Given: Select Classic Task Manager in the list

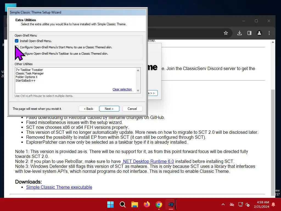Looking at the screenshot, I should (x=30, y=73).
